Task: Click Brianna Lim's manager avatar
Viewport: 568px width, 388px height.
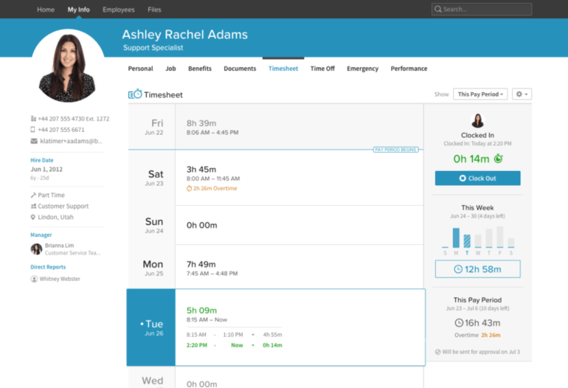Action: tap(36, 249)
